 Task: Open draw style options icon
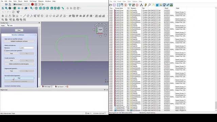pos(10,8)
